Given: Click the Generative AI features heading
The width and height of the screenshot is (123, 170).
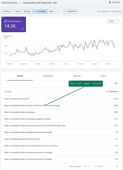Looking at the screenshot, I should click(x=37, y=3).
